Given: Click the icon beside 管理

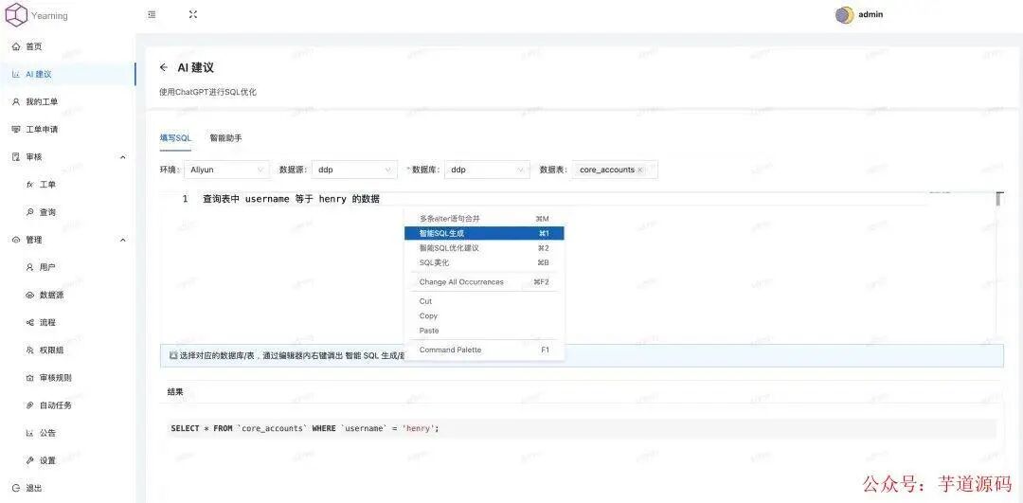Looking at the screenshot, I should (x=16, y=240).
